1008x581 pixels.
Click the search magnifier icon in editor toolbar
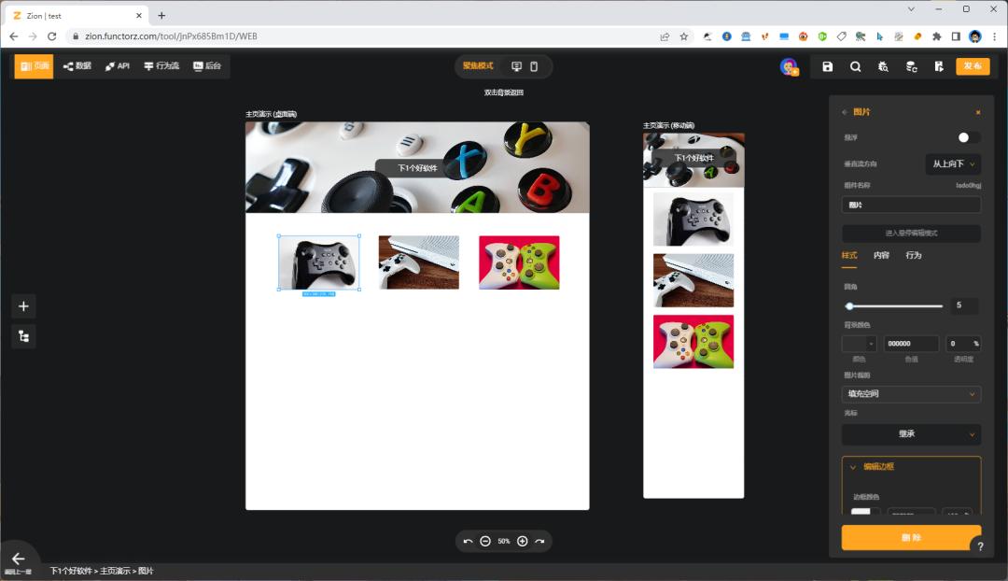855,66
